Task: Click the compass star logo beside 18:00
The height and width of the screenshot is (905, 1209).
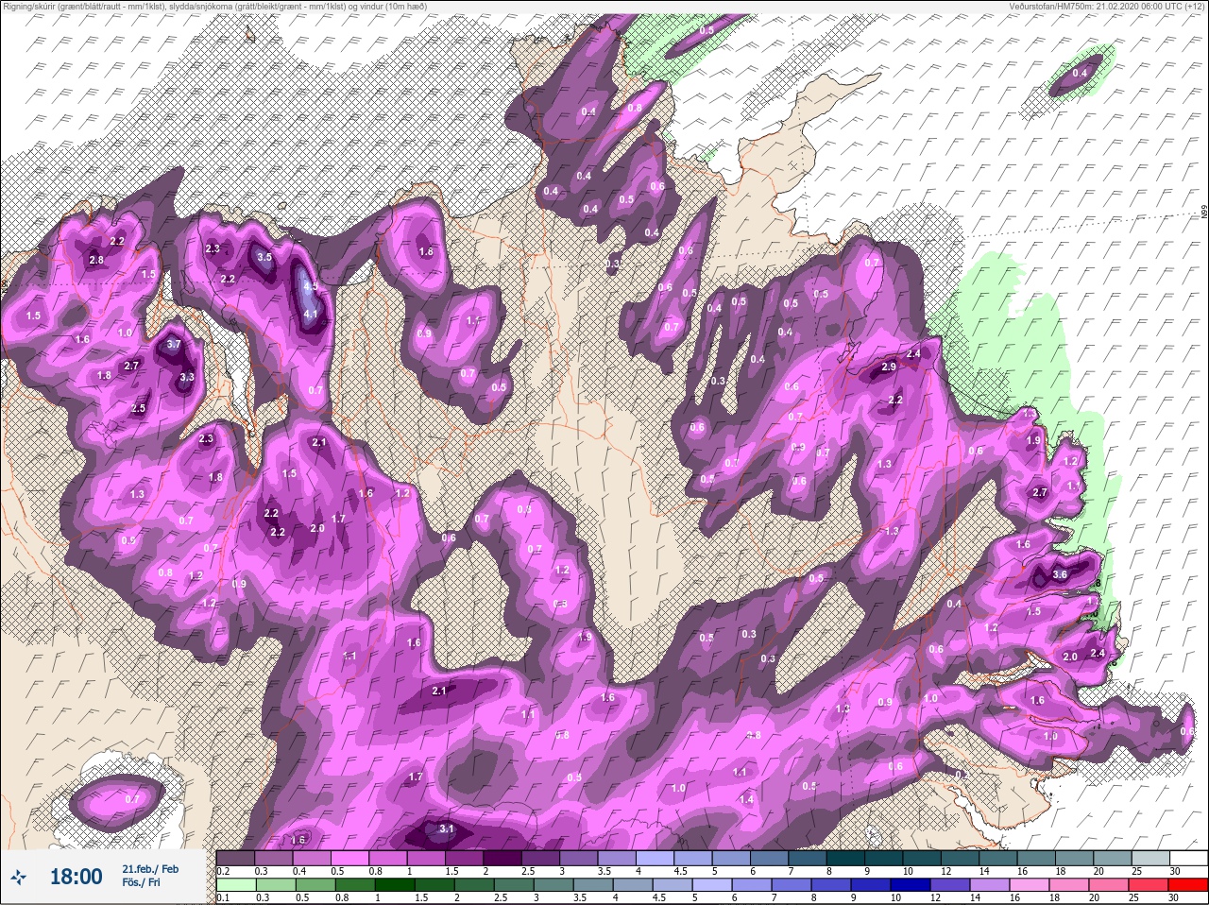Action: (x=20, y=877)
